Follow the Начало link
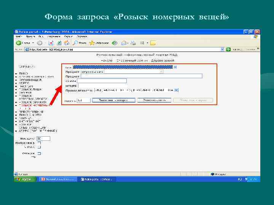 (x=107, y=60)
